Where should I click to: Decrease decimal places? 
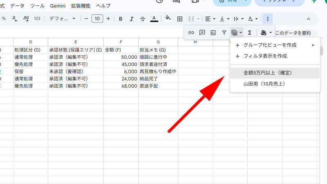14,19
